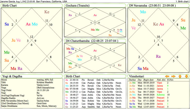The image size is (190, 109).
Task: Select the Me 15:29:21 row in planet table
Action: click(95, 92)
